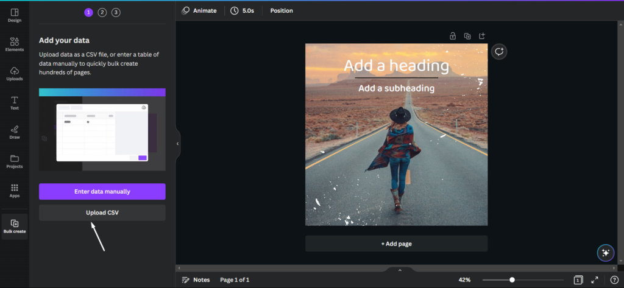Open the Draw tool

pyautogui.click(x=15, y=132)
